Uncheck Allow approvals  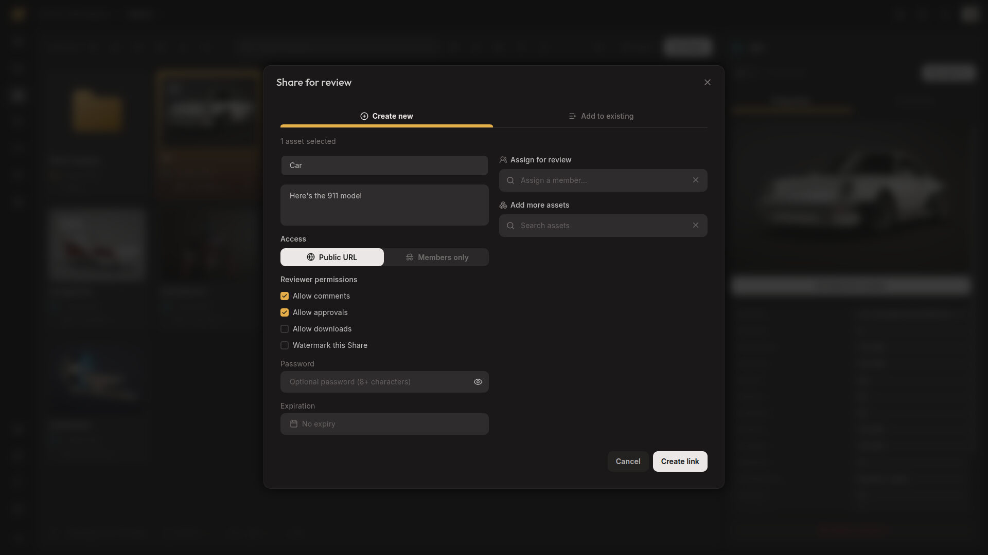pyautogui.click(x=285, y=312)
